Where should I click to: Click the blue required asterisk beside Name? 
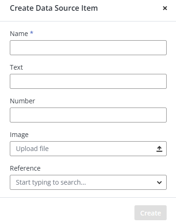pyautogui.click(x=32, y=33)
